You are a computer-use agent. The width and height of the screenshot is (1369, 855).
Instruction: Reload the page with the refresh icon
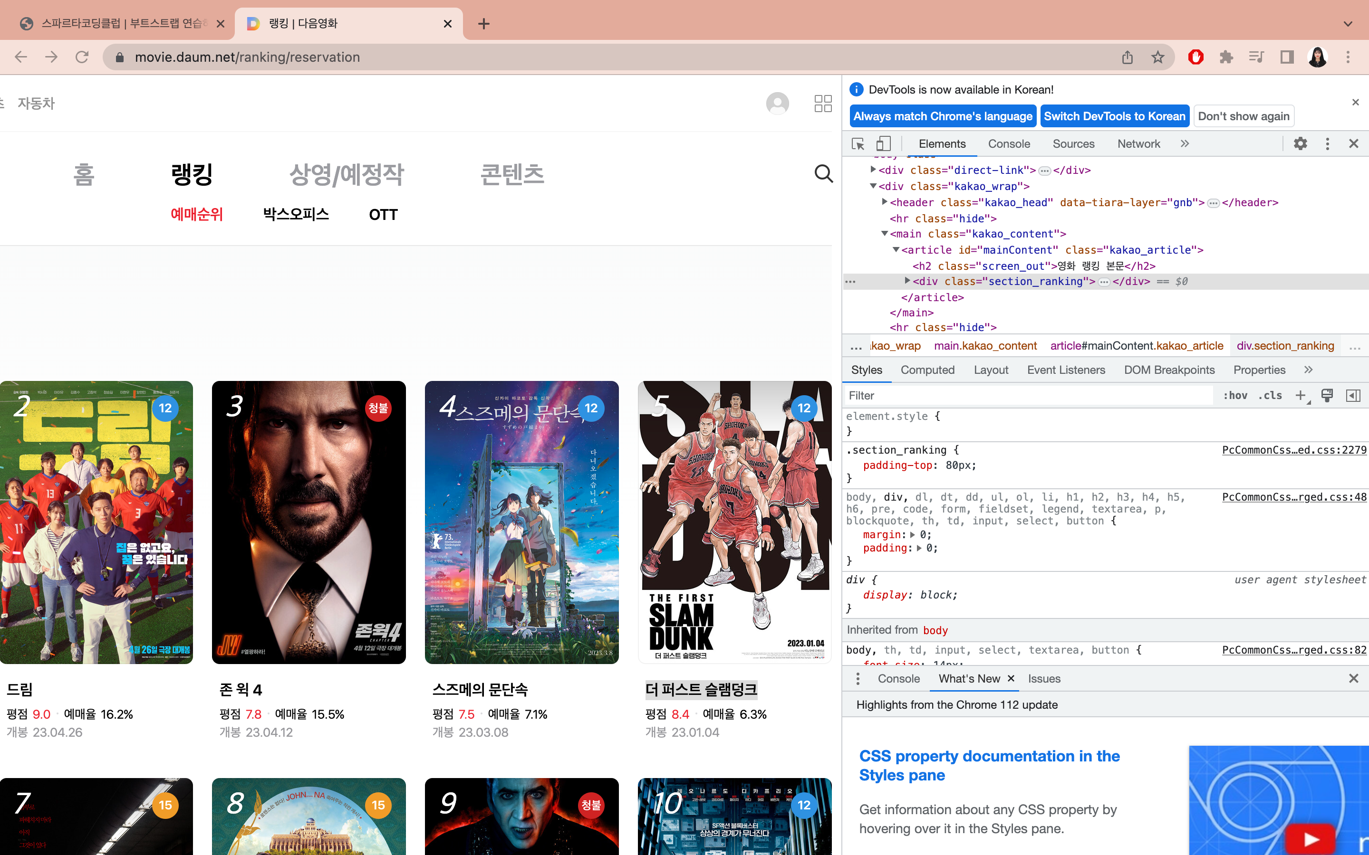(82, 57)
